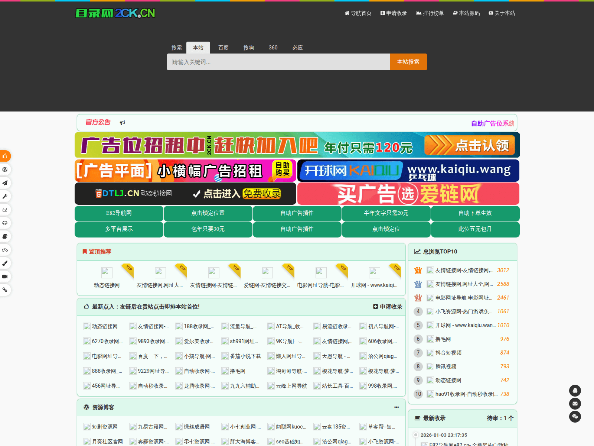
Task: Switch to the 百度 search tab
Action: [223, 48]
